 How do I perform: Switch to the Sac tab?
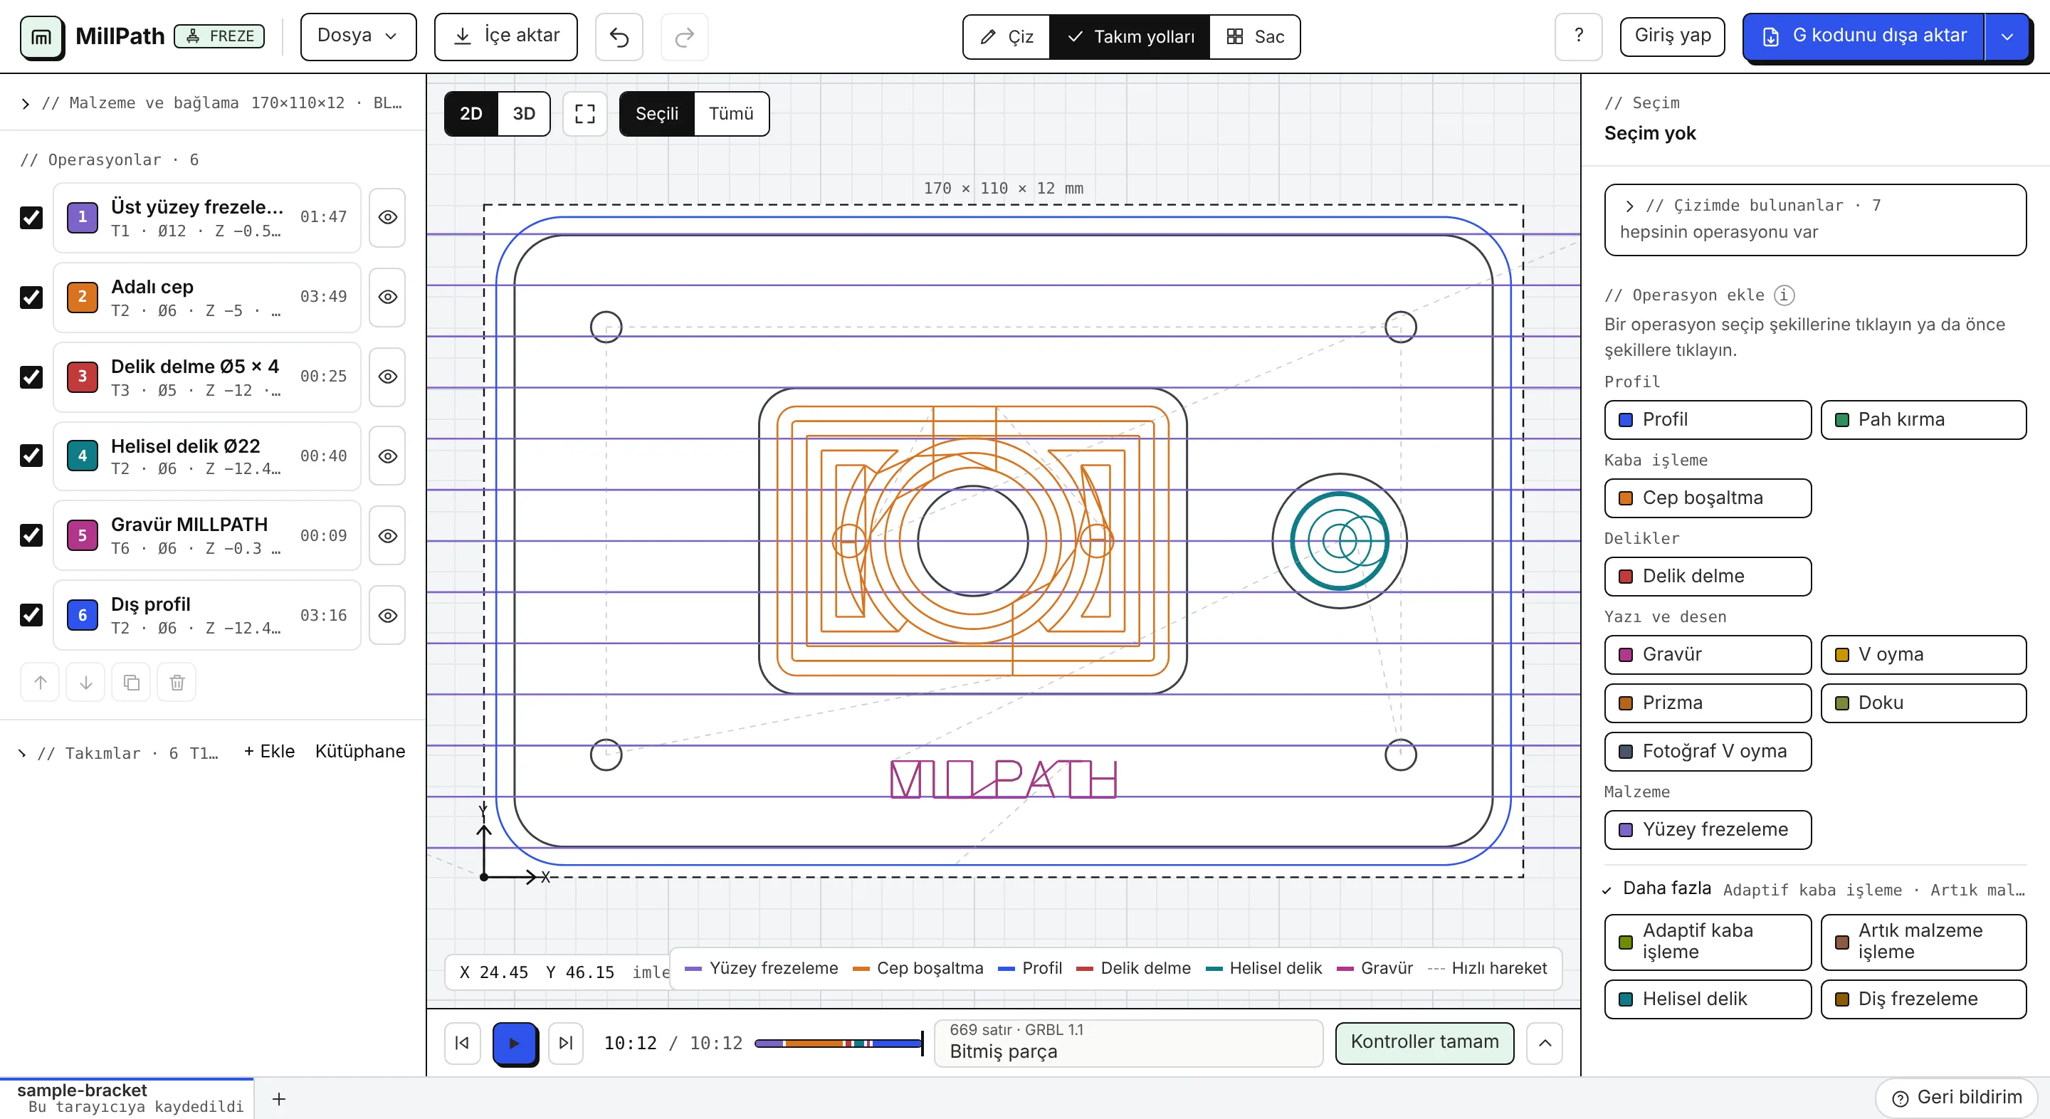pos(1255,36)
